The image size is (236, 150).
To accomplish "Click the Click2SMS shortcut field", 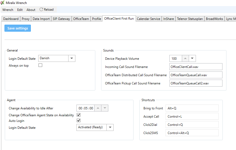I will pyautogui.click(x=192, y=133).
